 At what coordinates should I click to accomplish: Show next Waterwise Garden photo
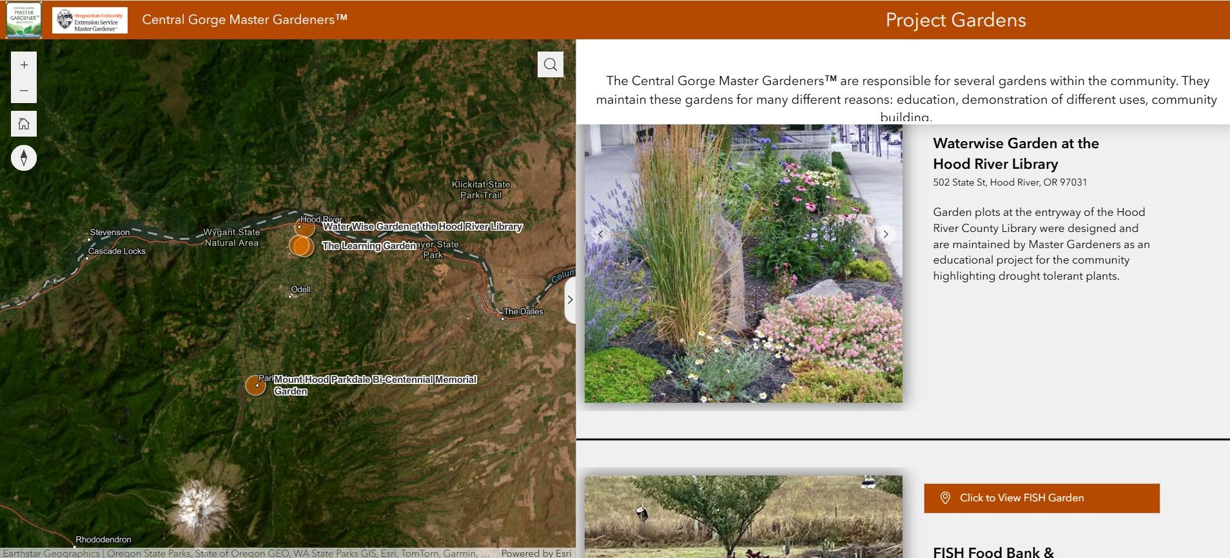coord(886,235)
